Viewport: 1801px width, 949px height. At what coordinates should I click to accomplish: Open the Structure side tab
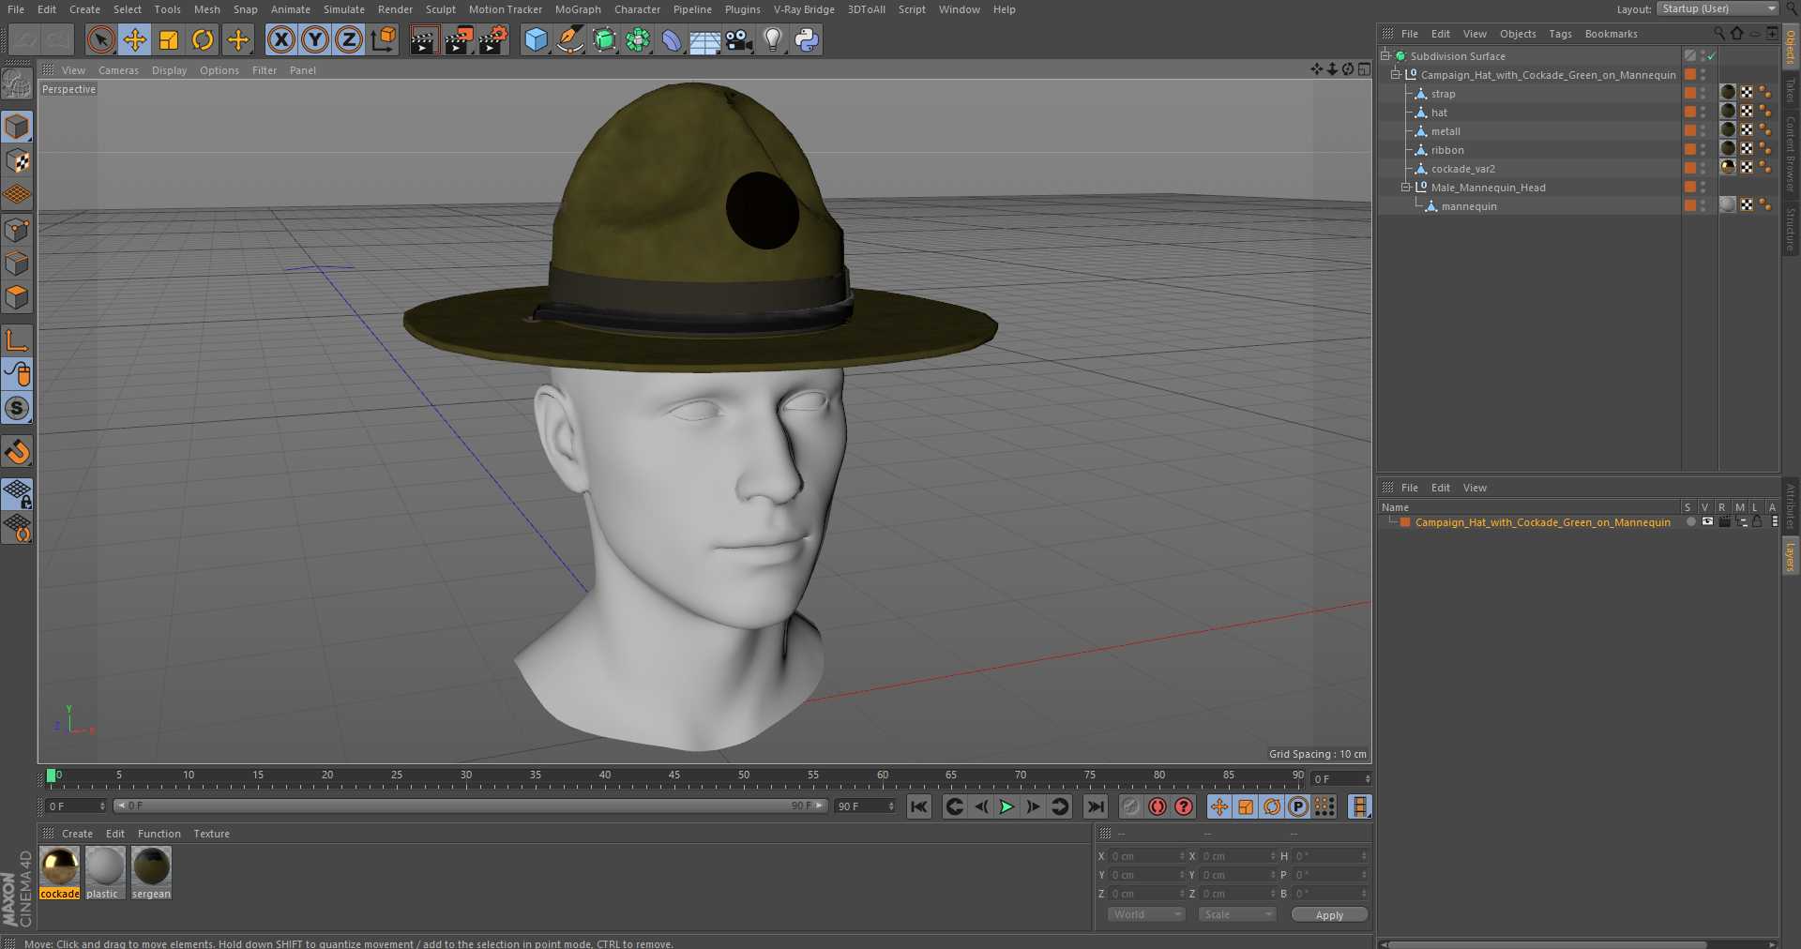(1790, 229)
